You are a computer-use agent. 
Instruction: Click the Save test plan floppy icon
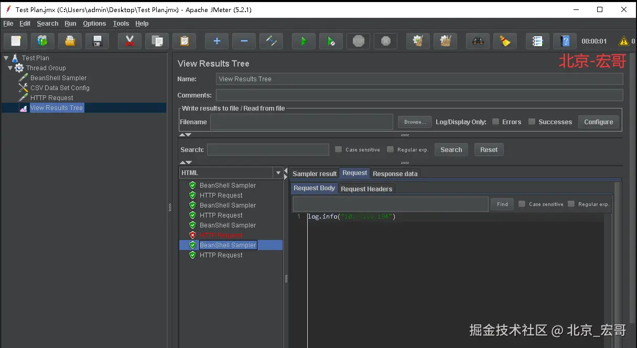coord(97,41)
